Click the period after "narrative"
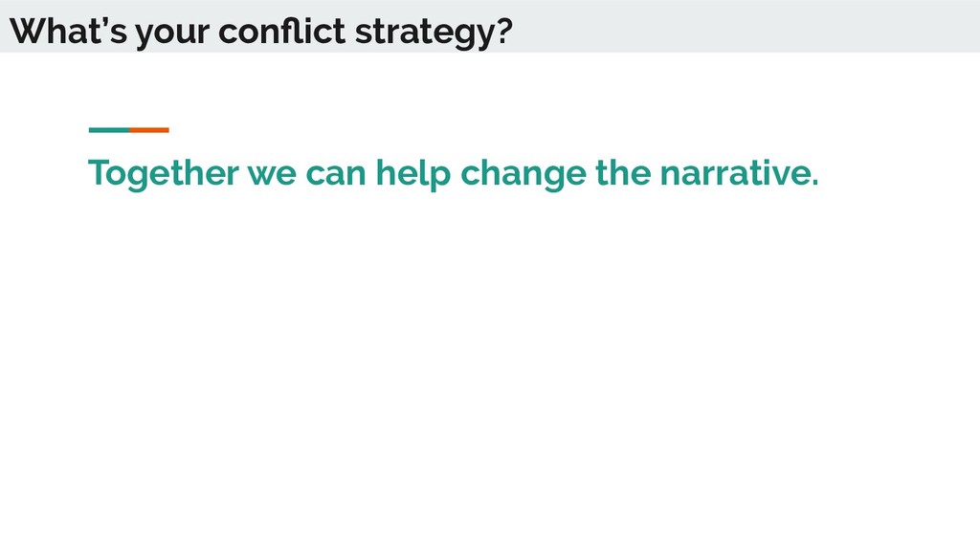The width and height of the screenshot is (980, 551). pyautogui.click(x=815, y=183)
